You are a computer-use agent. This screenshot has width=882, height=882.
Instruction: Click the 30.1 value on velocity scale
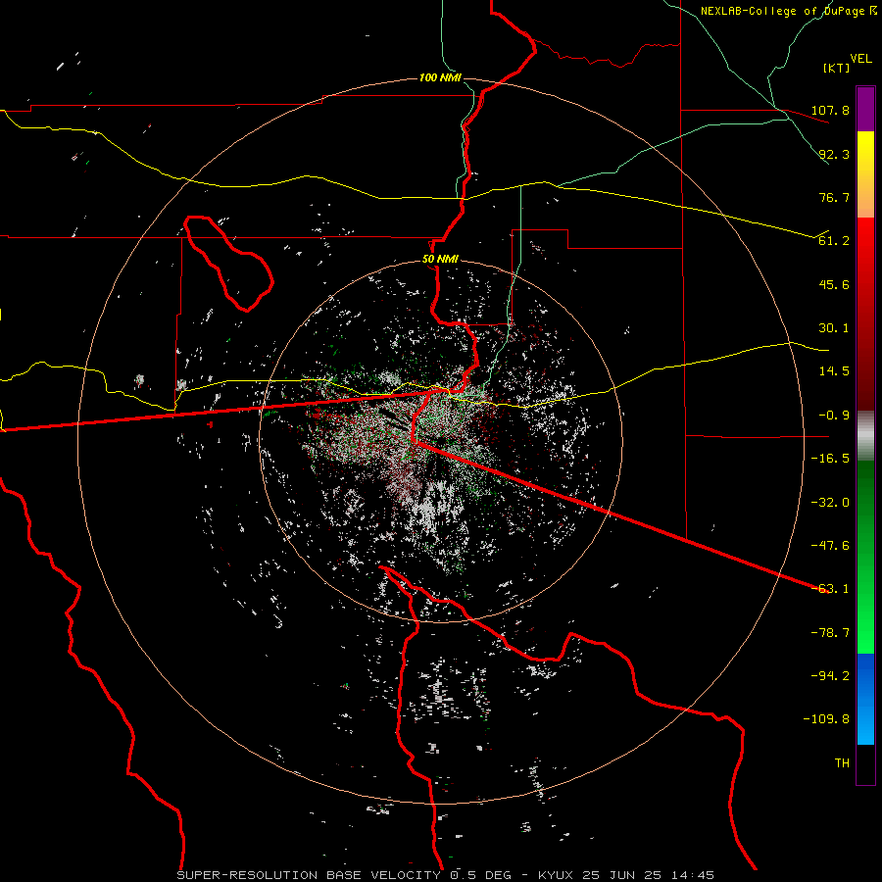point(834,328)
